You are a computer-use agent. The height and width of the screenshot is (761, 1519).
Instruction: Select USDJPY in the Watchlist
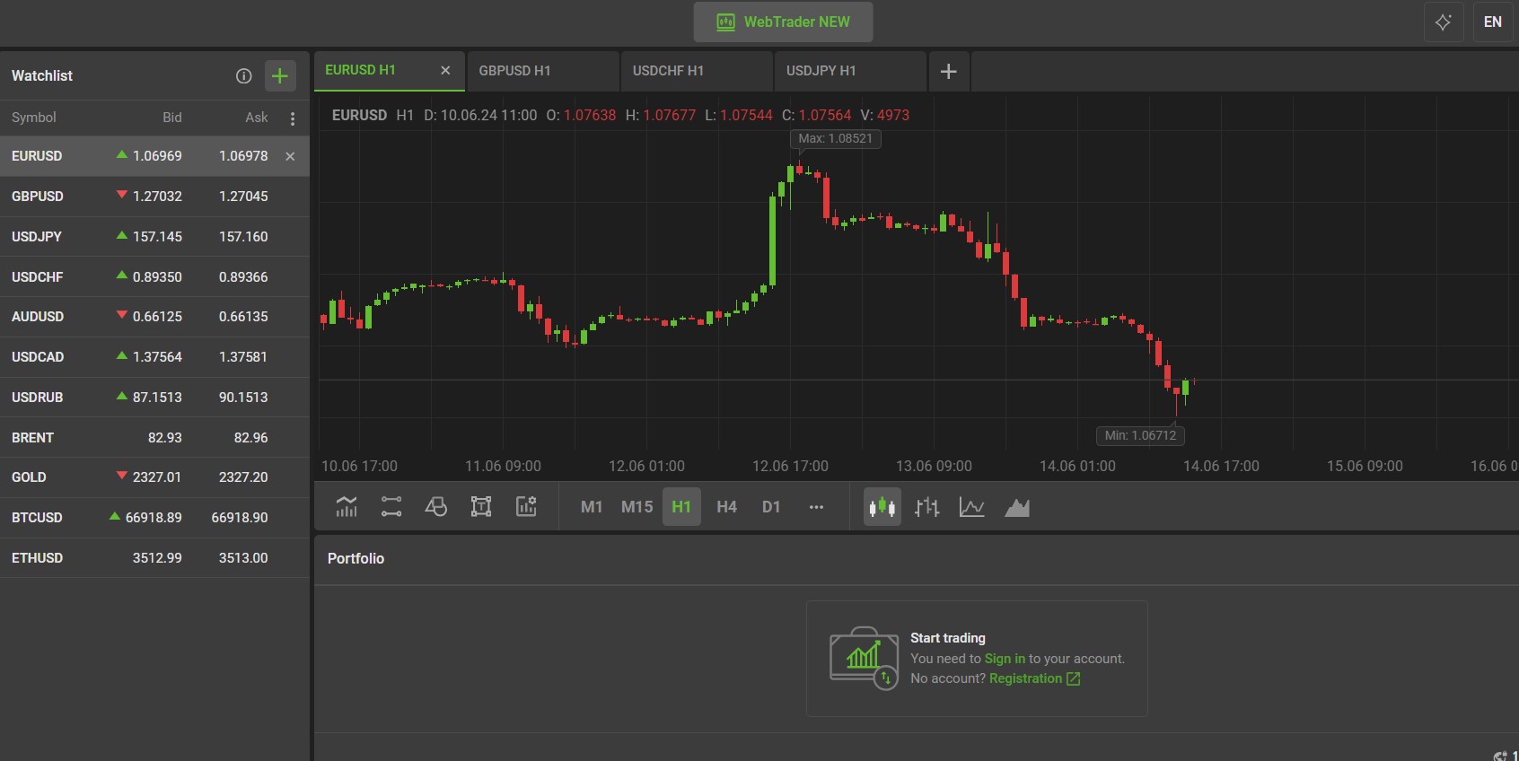coord(154,237)
